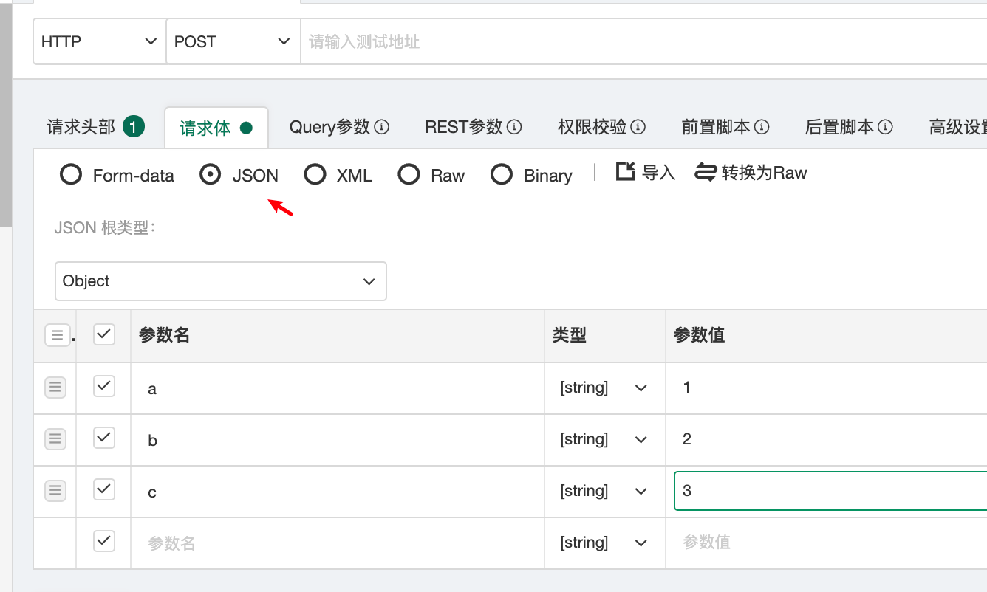Open the JSON root type Object dropdown
987x592 pixels.
pos(221,281)
